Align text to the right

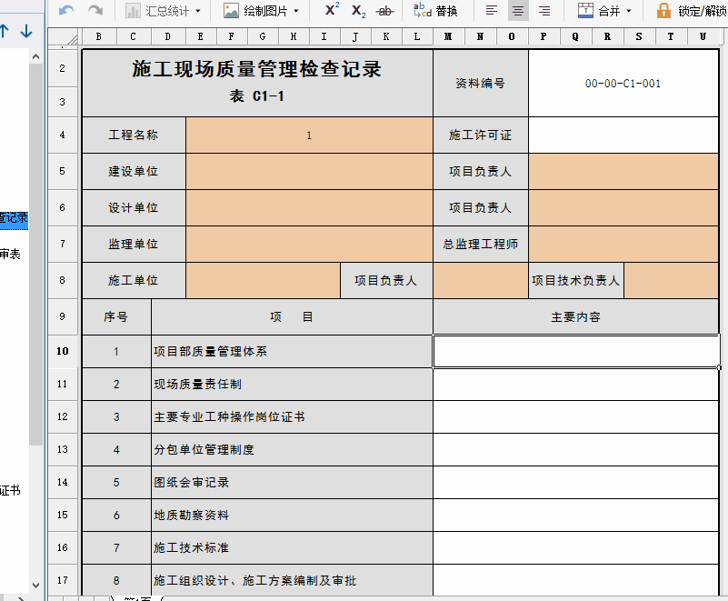coord(544,11)
